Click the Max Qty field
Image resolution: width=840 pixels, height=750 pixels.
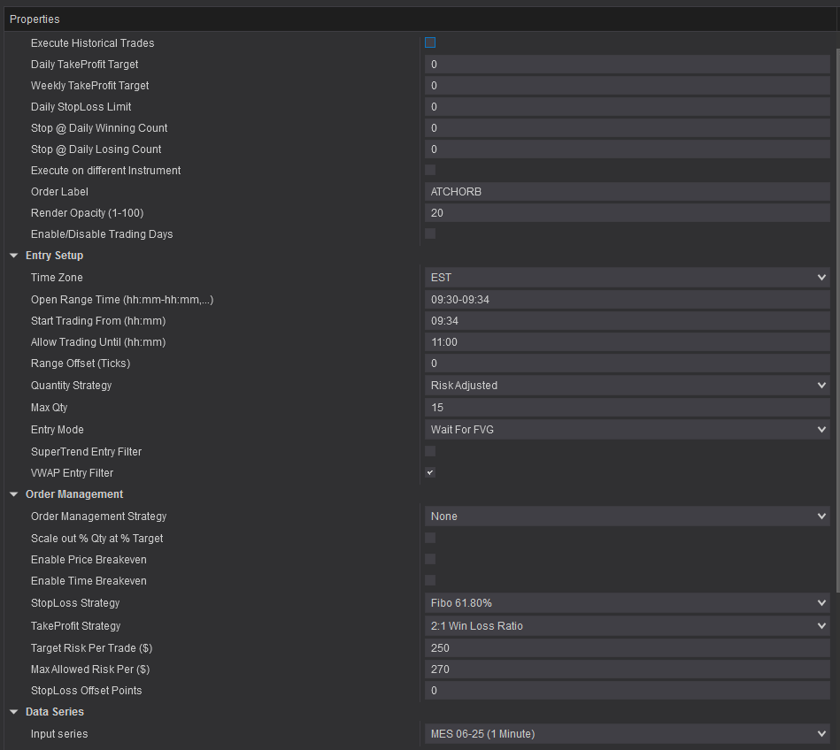click(x=628, y=408)
